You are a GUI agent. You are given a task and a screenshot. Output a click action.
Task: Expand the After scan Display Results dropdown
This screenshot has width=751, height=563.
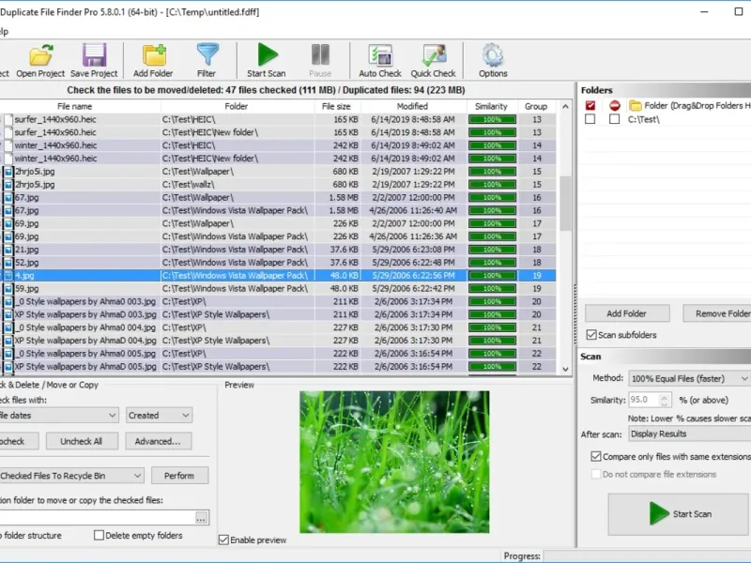coord(688,434)
